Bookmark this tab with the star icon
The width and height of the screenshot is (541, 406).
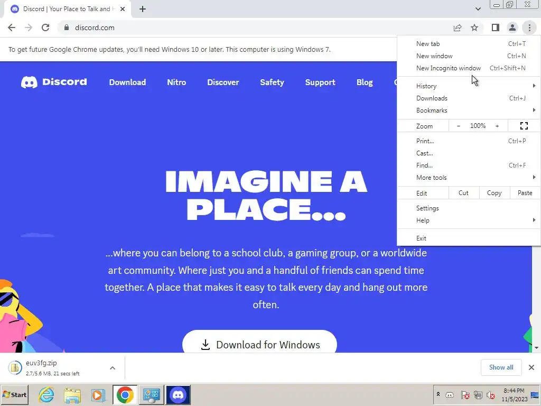[474, 27]
